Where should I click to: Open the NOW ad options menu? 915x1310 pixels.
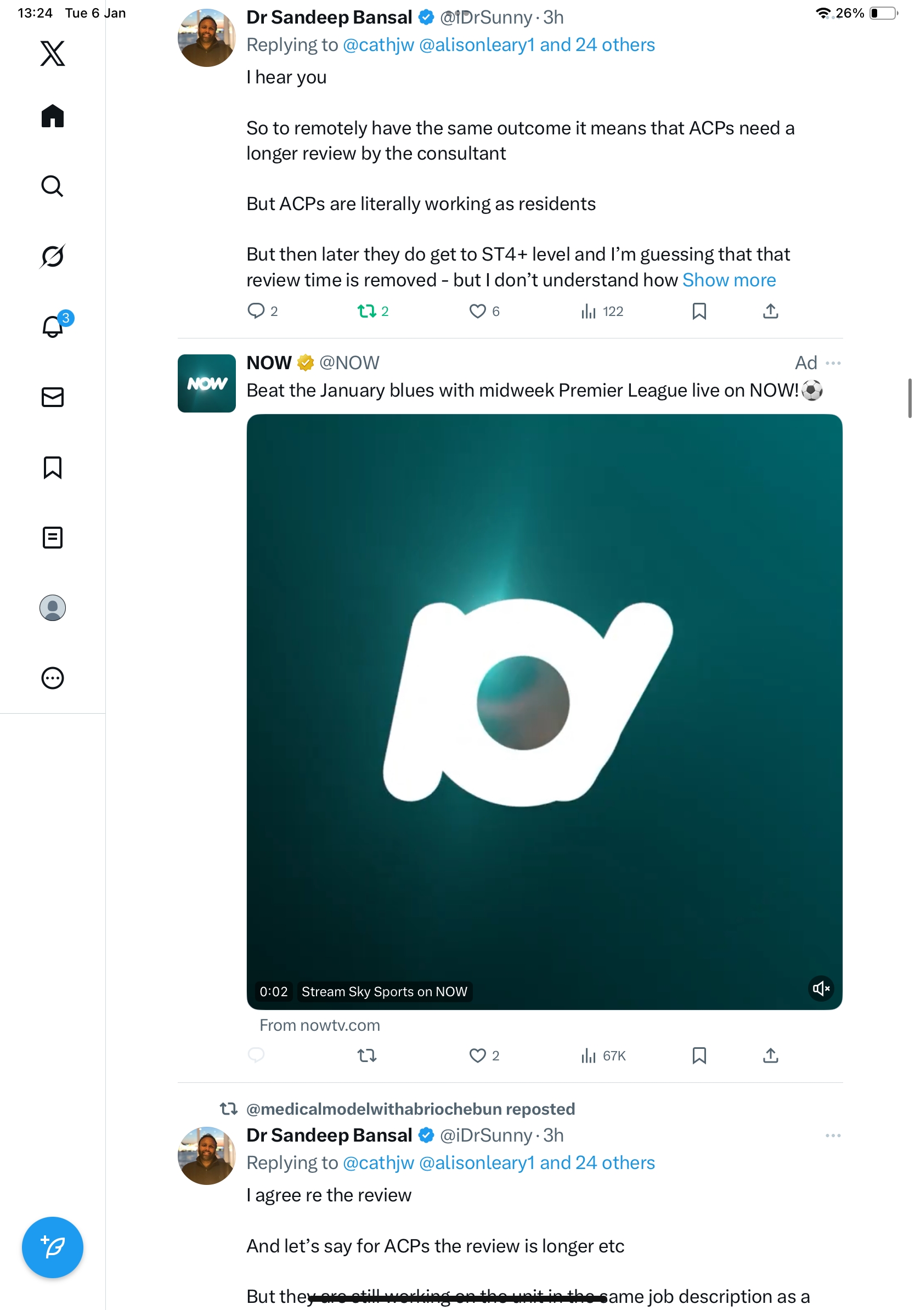(x=833, y=363)
